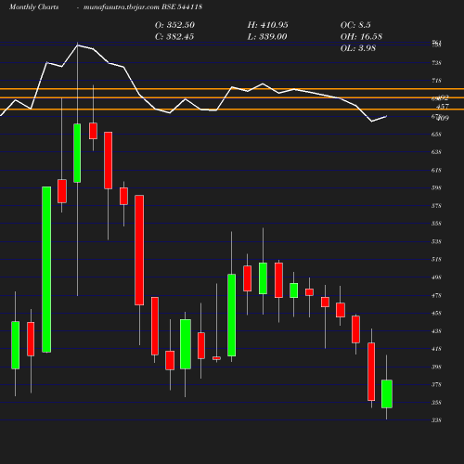
Task: Click the 578 price axis label
Action: pos(436,206)
